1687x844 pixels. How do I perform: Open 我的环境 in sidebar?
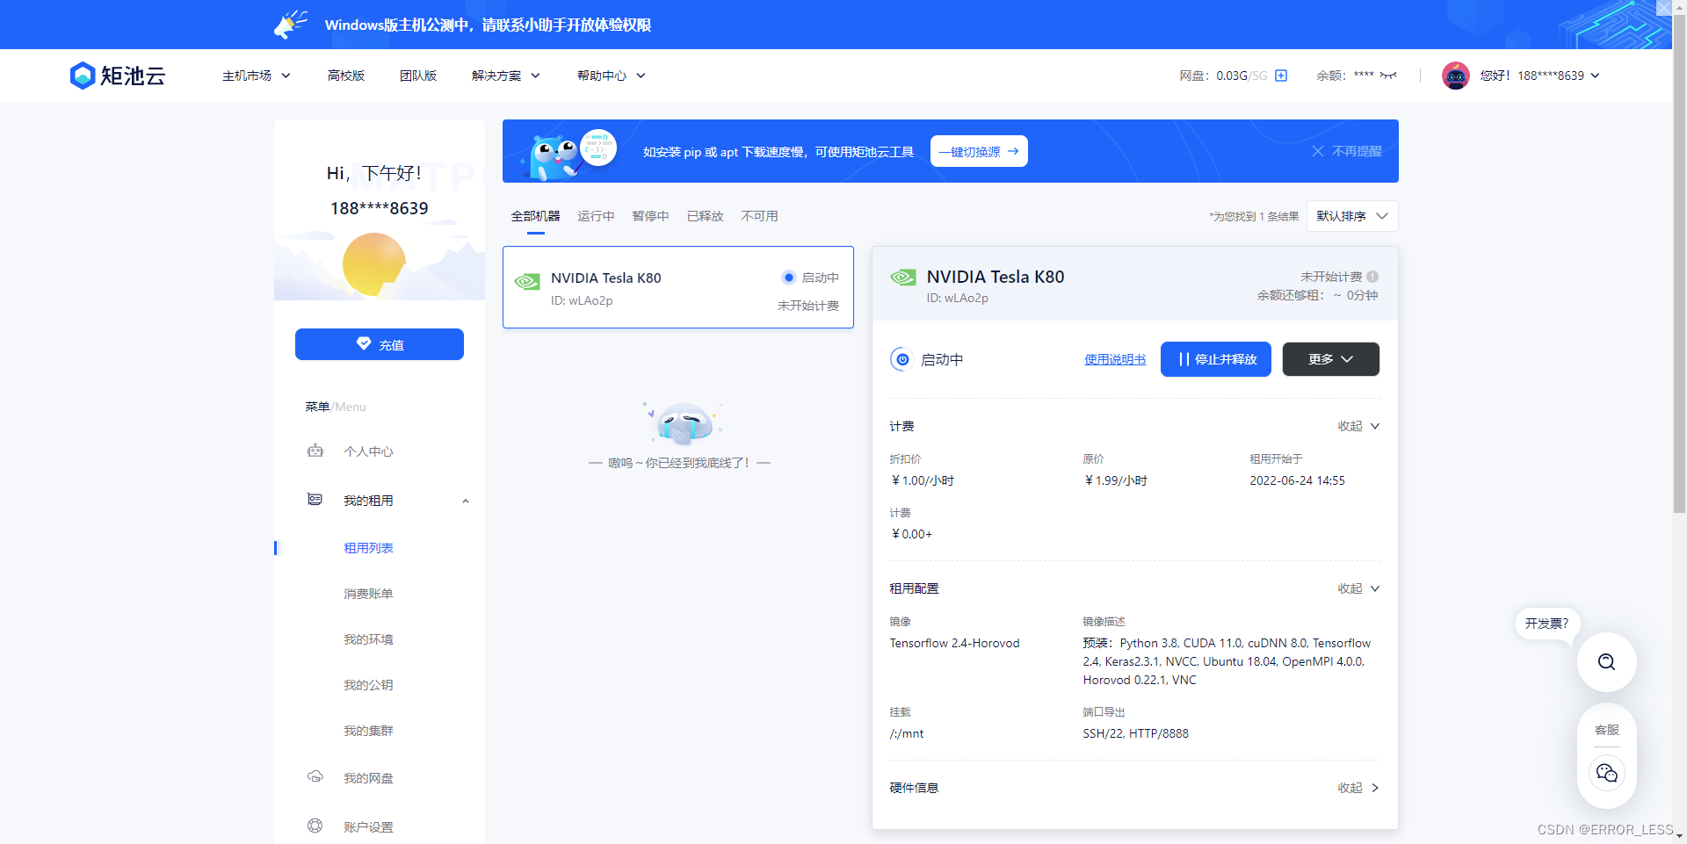(368, 639)
